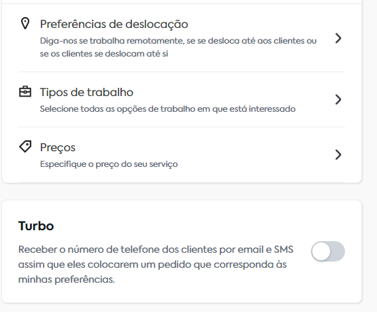Screen dimensions: 377x312
Task: Click the white knob of the Turbo switch
Action: (x=321, y=251)
